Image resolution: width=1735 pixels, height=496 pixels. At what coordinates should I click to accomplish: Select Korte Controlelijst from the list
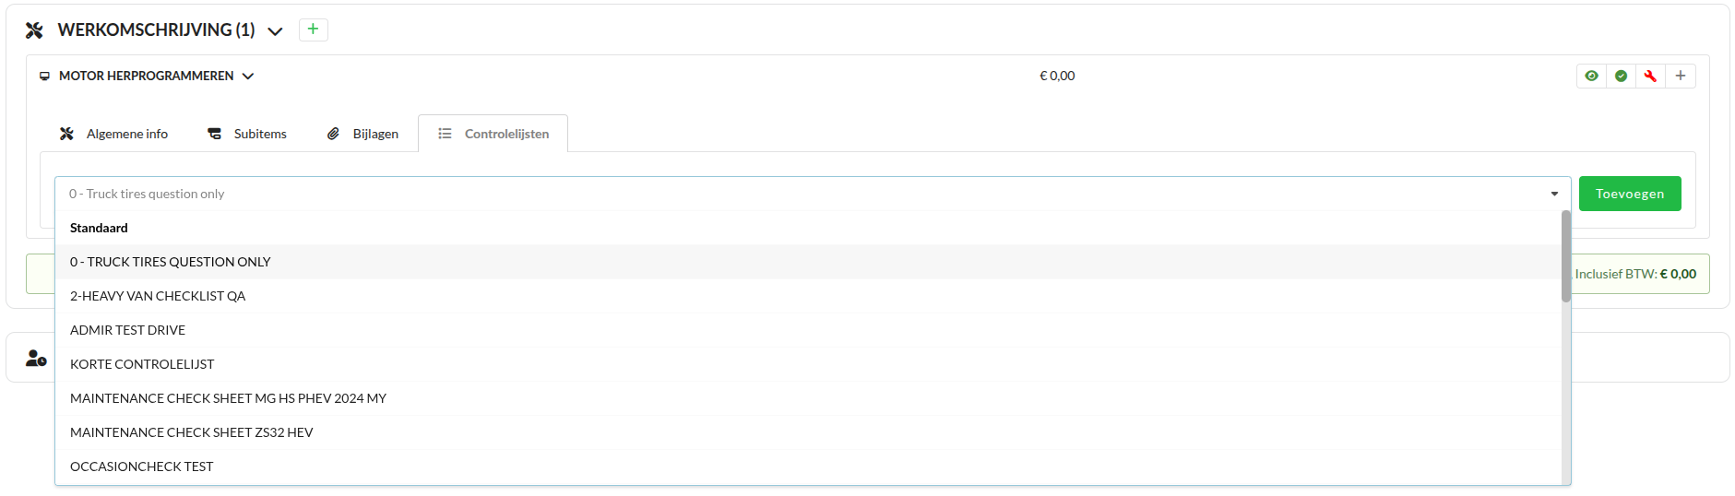142,364
